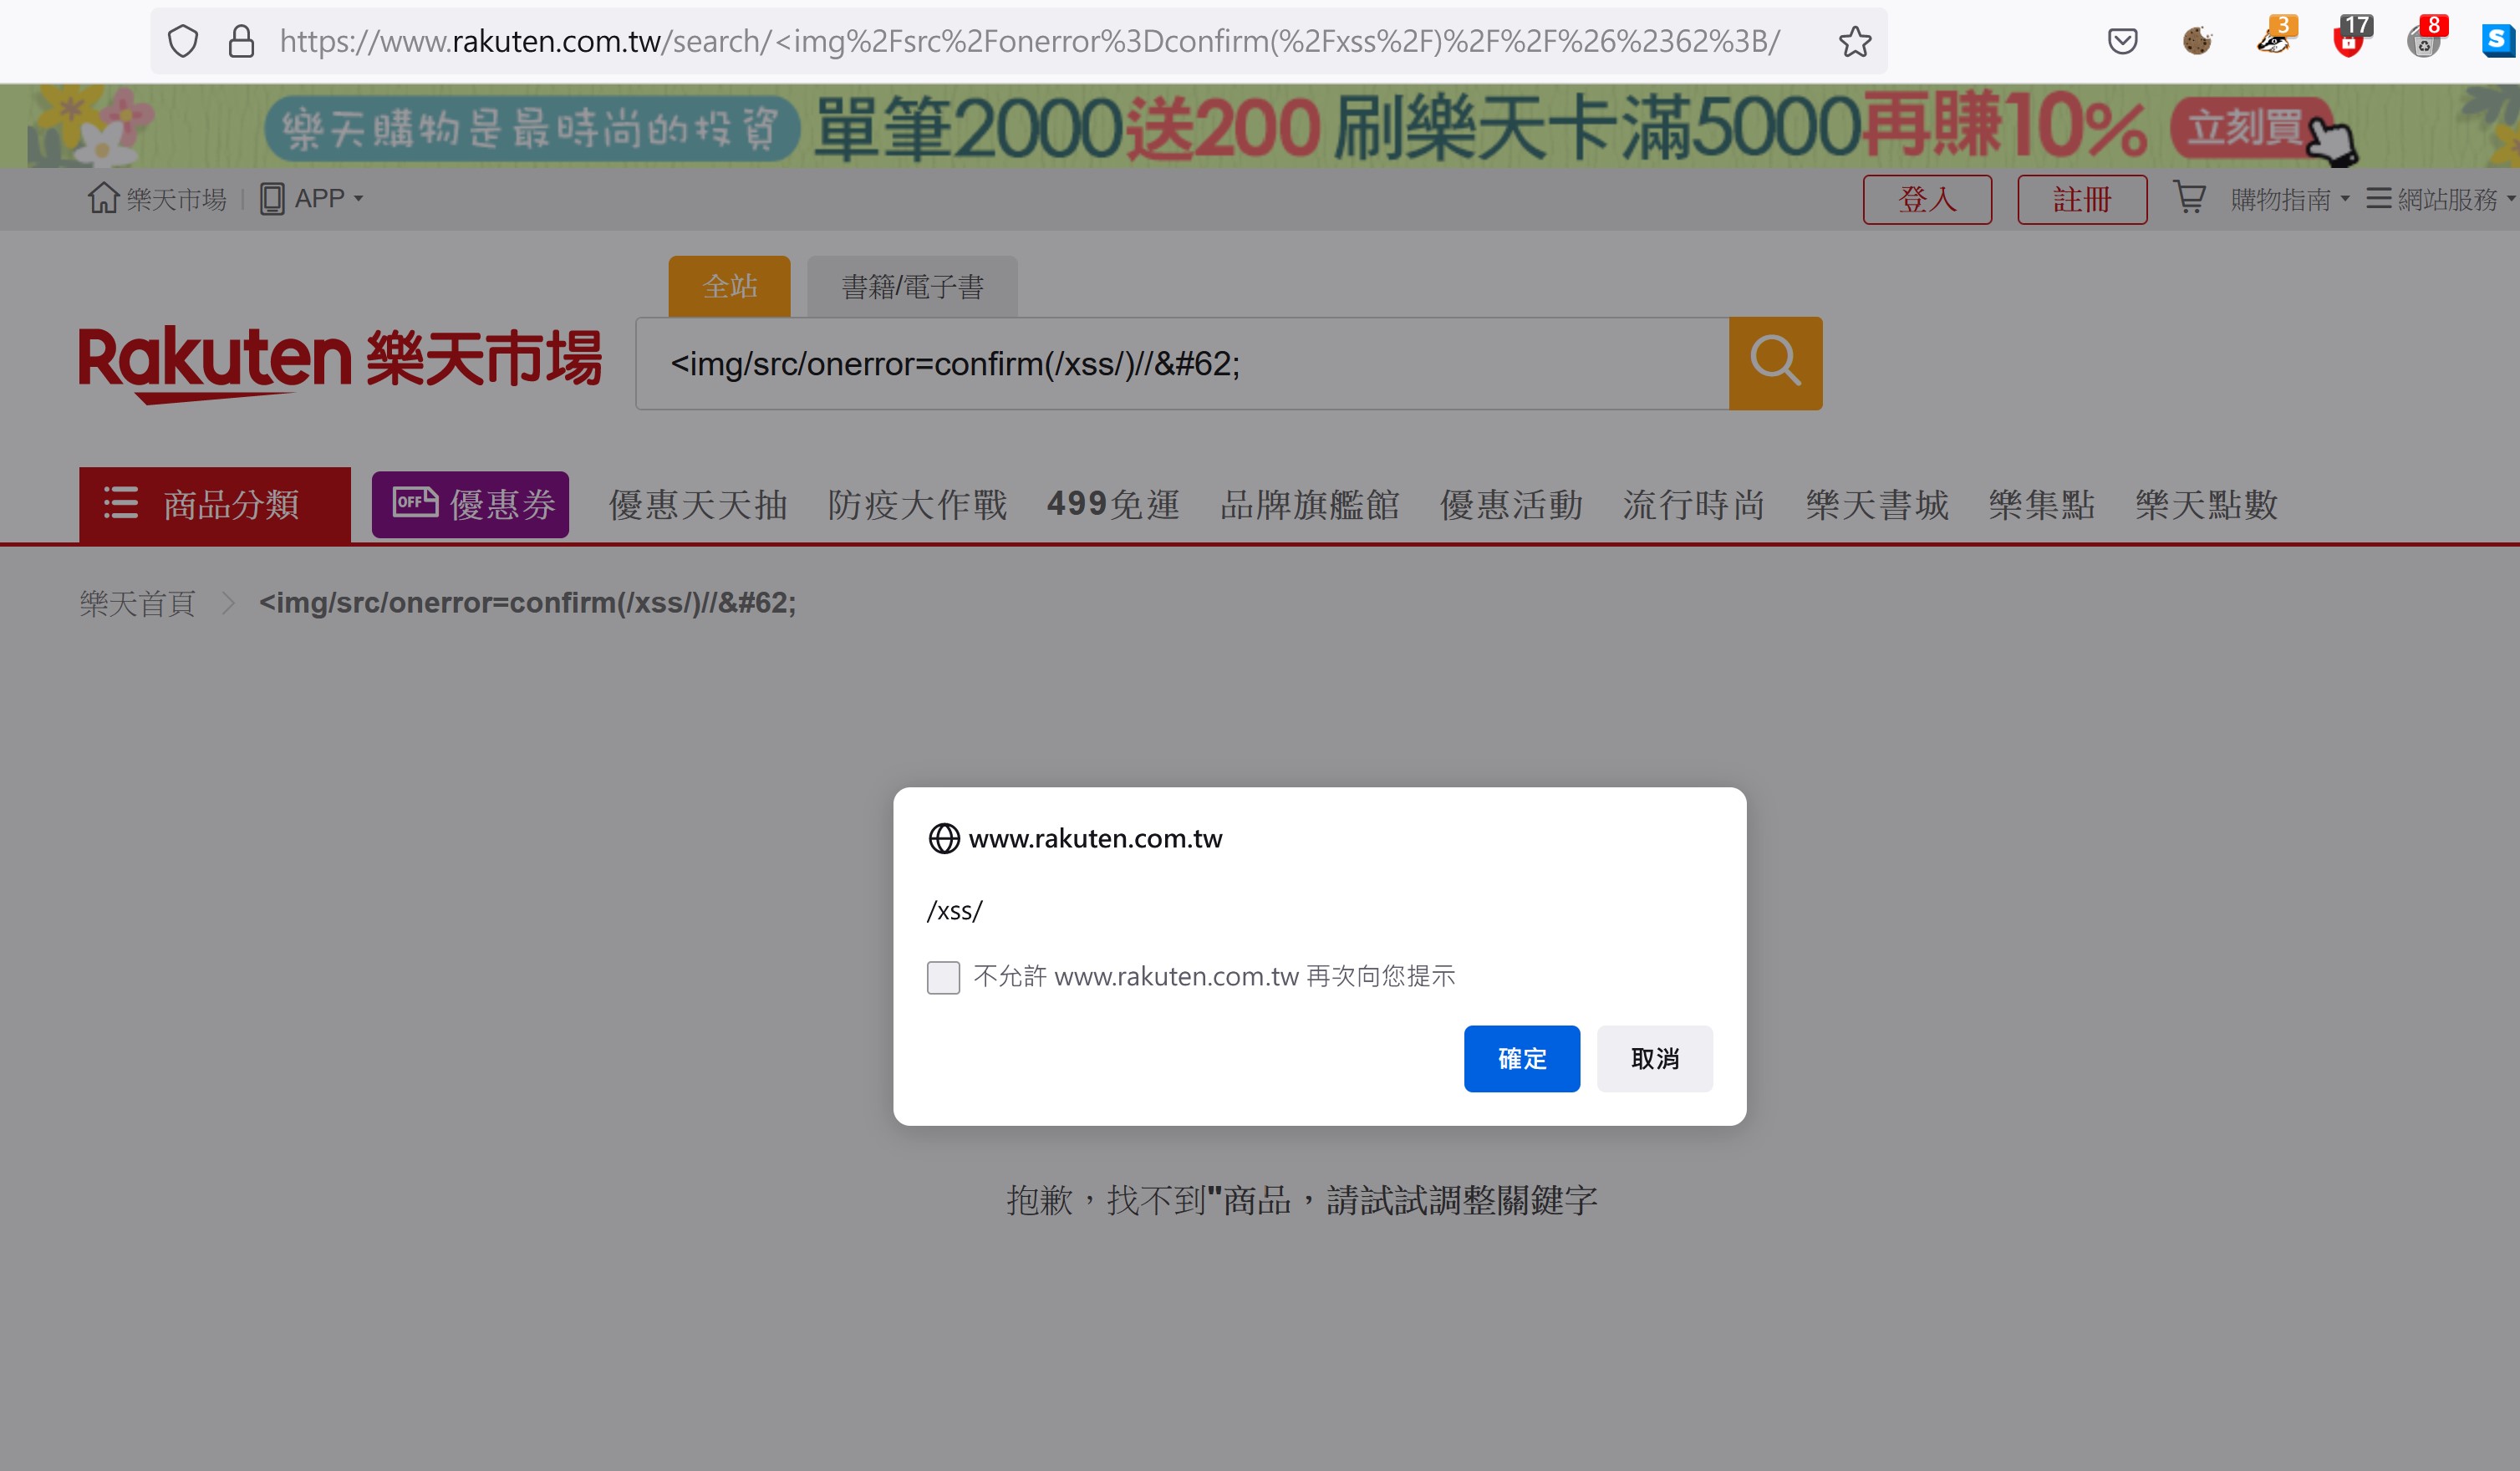
Task: Open the 商品分類 category menu
Action: pyautogui.click(x=215, y=504)
